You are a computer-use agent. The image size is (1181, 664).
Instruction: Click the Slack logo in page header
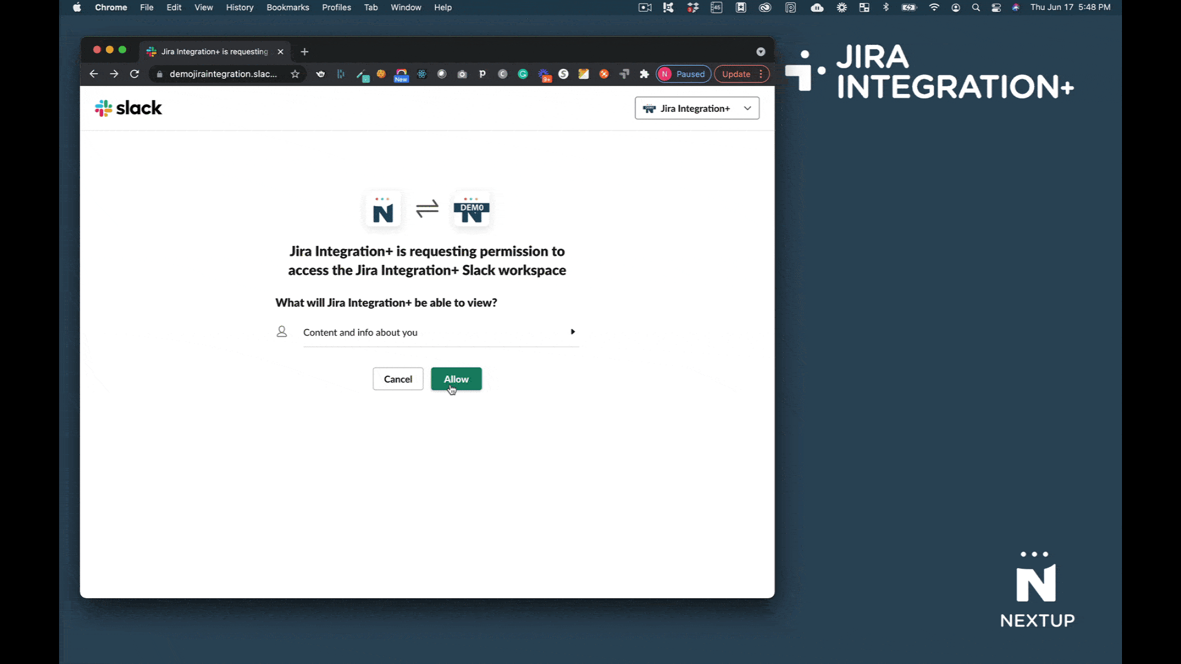129,108
